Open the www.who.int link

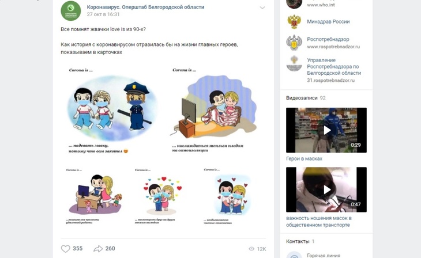click(x=321, y=5)
